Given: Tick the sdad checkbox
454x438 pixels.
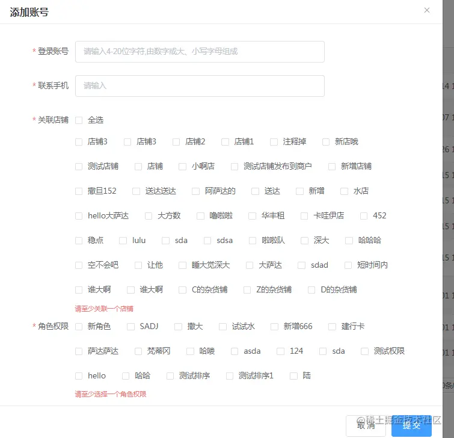Looking at the screenshot, I should pyautogui.click(x=301, y=265).
